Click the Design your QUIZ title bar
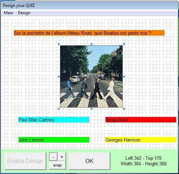179x174 pixels. coord(89,6)
